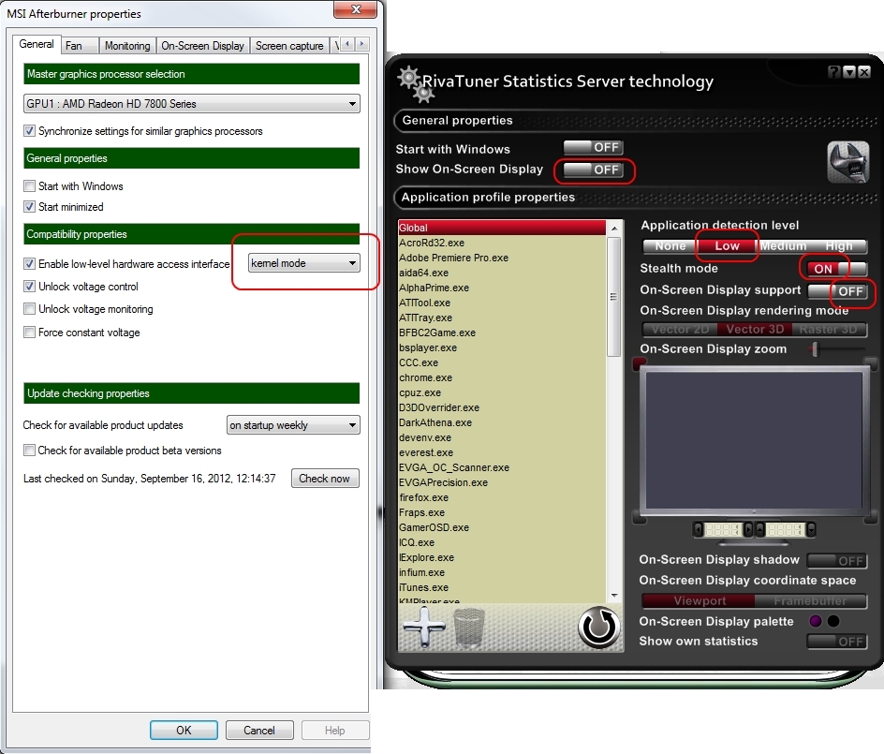Enable Check for available product beta versions

tap(29, 450)
